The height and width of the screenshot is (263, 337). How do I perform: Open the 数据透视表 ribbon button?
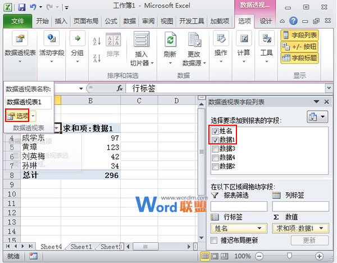click(x=20, y=47)
